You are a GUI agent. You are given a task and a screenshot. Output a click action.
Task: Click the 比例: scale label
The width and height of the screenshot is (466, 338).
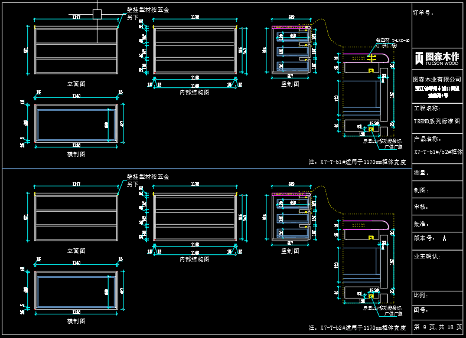point(421,296)
